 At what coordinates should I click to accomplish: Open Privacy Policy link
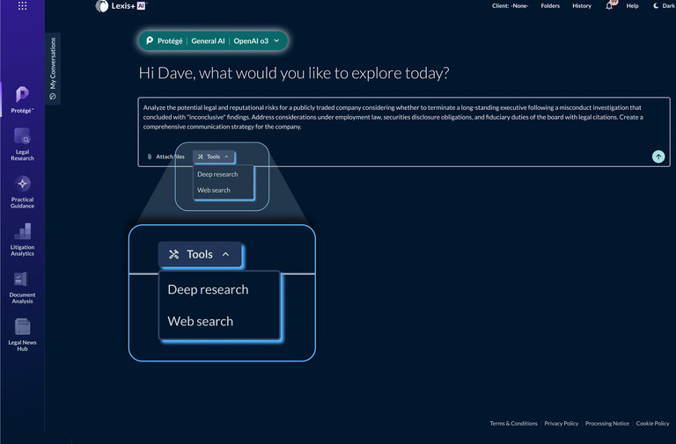561,423
